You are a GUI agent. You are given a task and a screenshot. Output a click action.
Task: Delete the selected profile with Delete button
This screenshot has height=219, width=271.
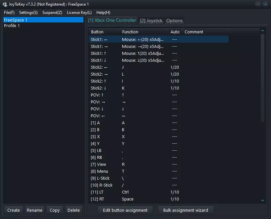pos(74,210)
